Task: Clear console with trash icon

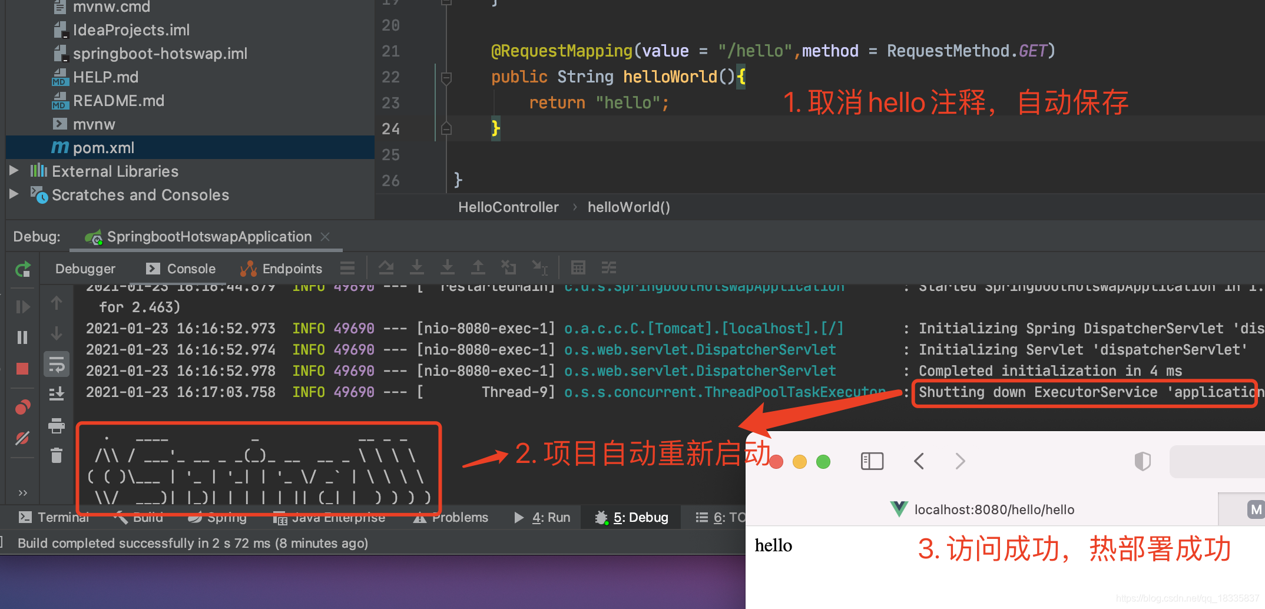Action: pos(57,455)
